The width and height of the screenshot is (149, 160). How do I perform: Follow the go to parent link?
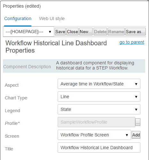[x=132, y=42]
